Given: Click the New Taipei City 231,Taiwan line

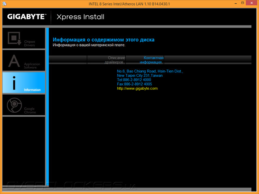Looking at the screenshot, I should [140, 76].
